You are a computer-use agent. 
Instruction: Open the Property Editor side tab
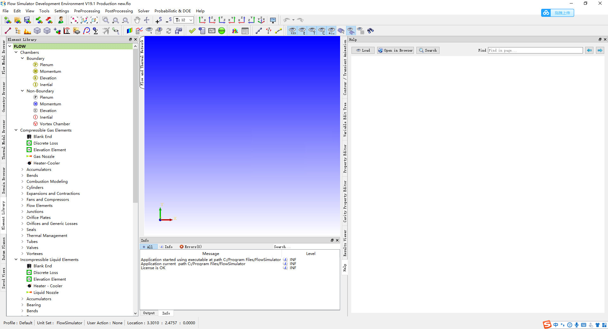click(x=345, y=159)
